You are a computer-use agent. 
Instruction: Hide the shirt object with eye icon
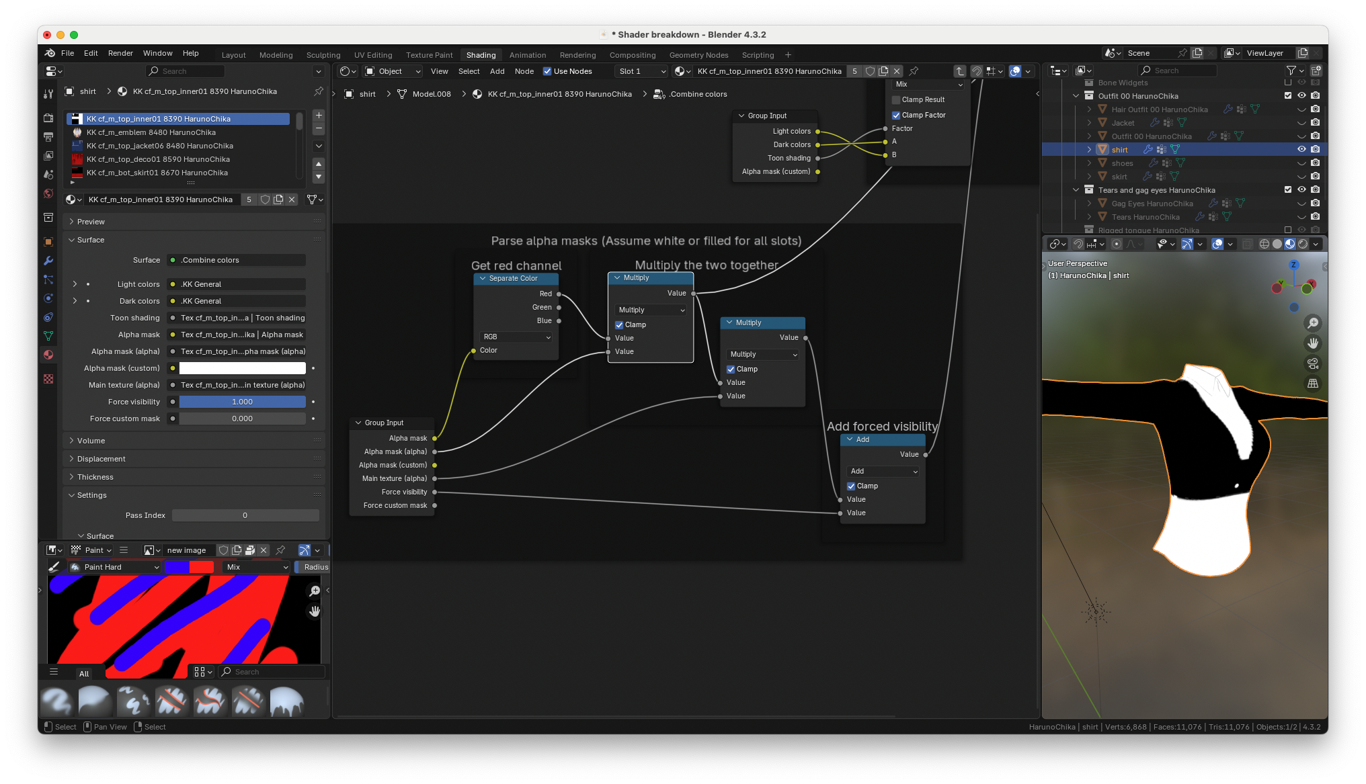pyautogui.click(x=1301, y=149)
